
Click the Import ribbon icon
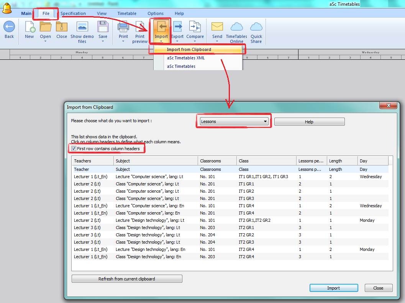pos(161,26)
